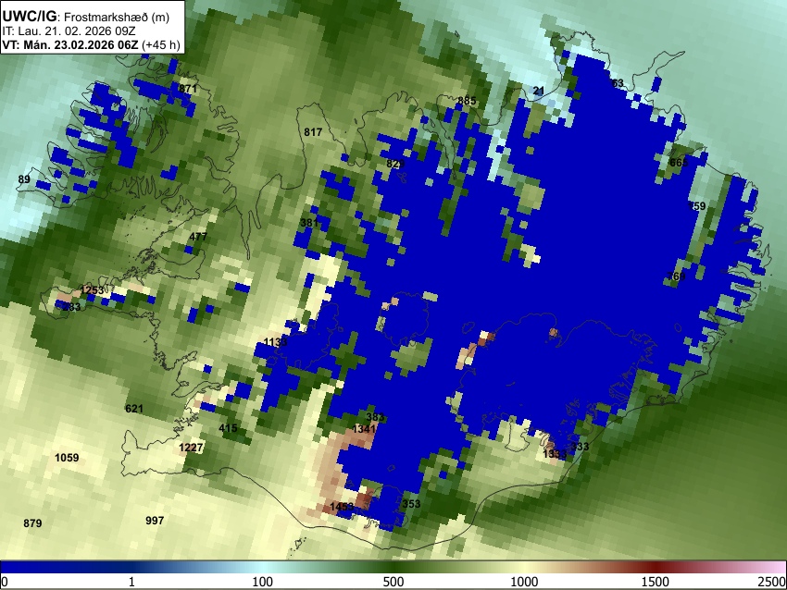Click the 621 value label

pos(134,409)
